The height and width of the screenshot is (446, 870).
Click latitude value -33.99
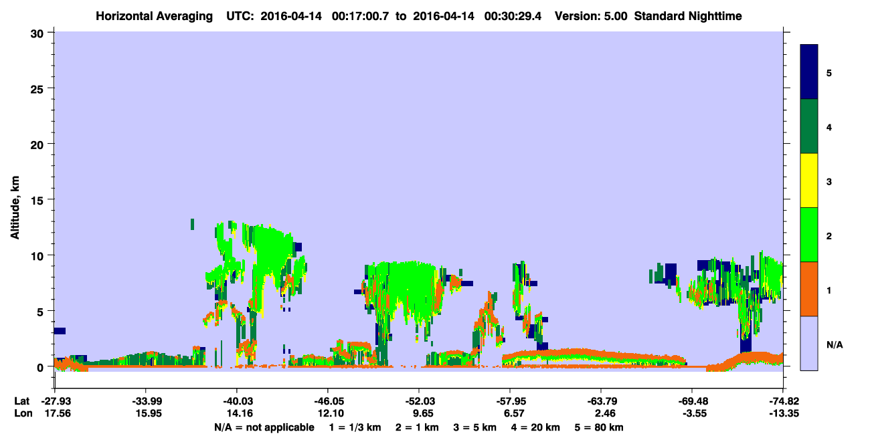click(x=145, y=401)
